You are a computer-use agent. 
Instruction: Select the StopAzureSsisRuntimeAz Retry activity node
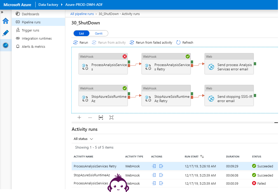[166, 95]
